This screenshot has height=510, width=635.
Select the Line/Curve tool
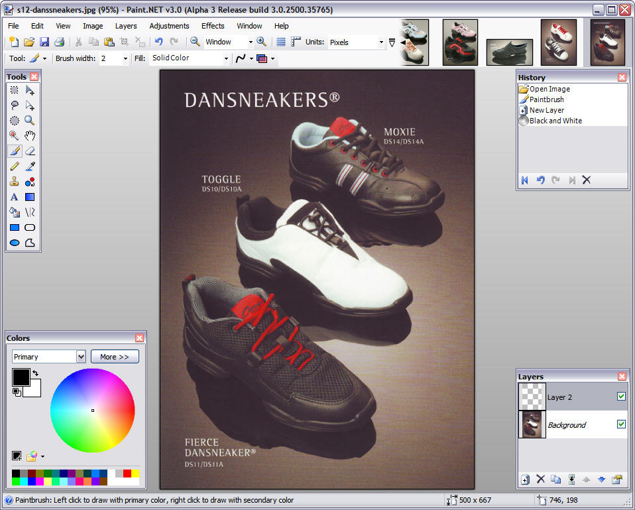point(30,212)
